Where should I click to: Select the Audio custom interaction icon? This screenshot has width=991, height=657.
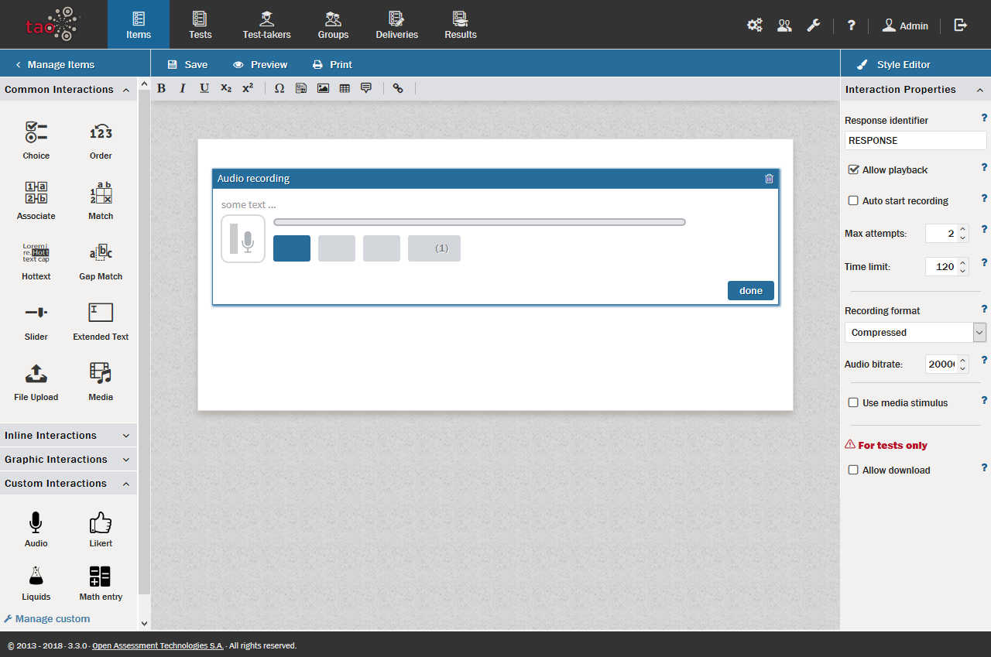(36, 524)
